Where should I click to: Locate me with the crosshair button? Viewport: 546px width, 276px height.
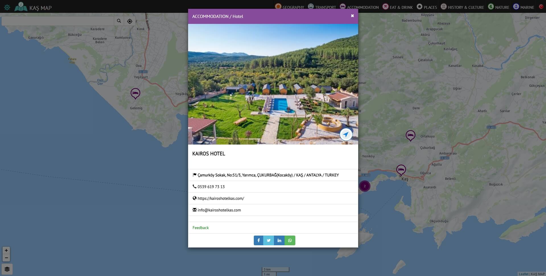tap(130, 21)
